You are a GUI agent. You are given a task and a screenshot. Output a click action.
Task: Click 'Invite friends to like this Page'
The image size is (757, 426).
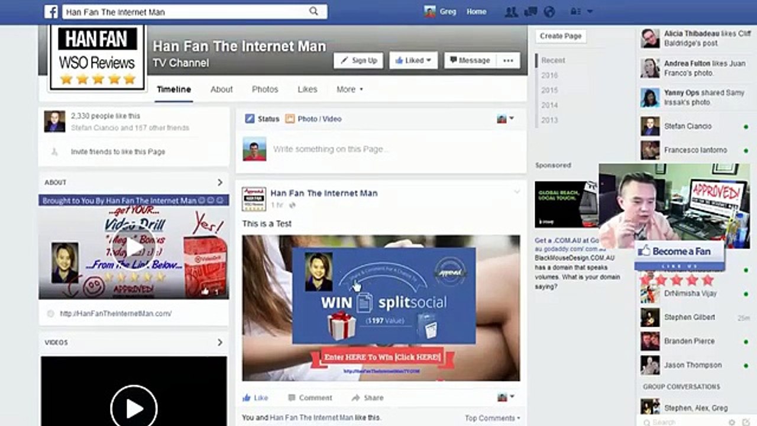point(118,151)
